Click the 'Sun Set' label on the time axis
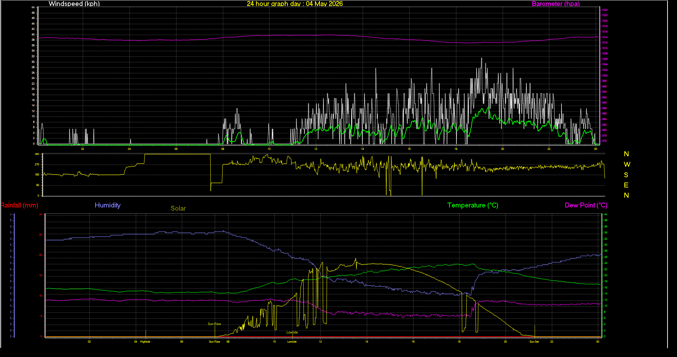 click(534, 342)
